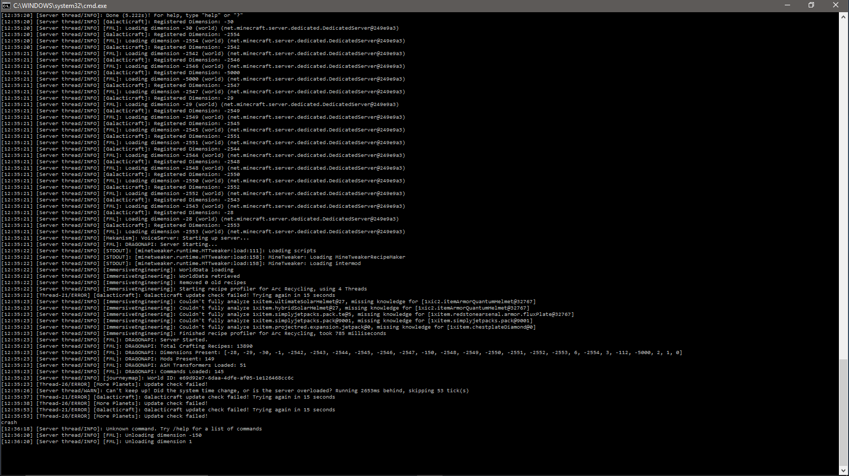This screenshot has width=849, height=476.
Task: Click the 'MineTweaker: Loading scripts' line
Action: point(159,251)
